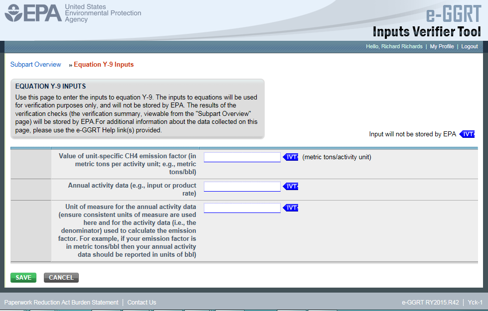
Task: Click the IVT icon beside Unit of measure field
Action: (x=291, y=208)
